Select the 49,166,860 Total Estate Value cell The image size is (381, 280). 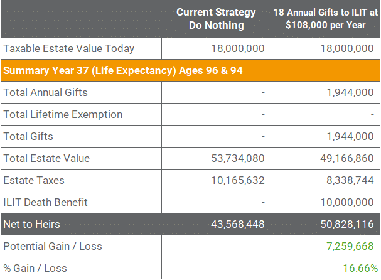pyautogui.click(x=347, y=158)
